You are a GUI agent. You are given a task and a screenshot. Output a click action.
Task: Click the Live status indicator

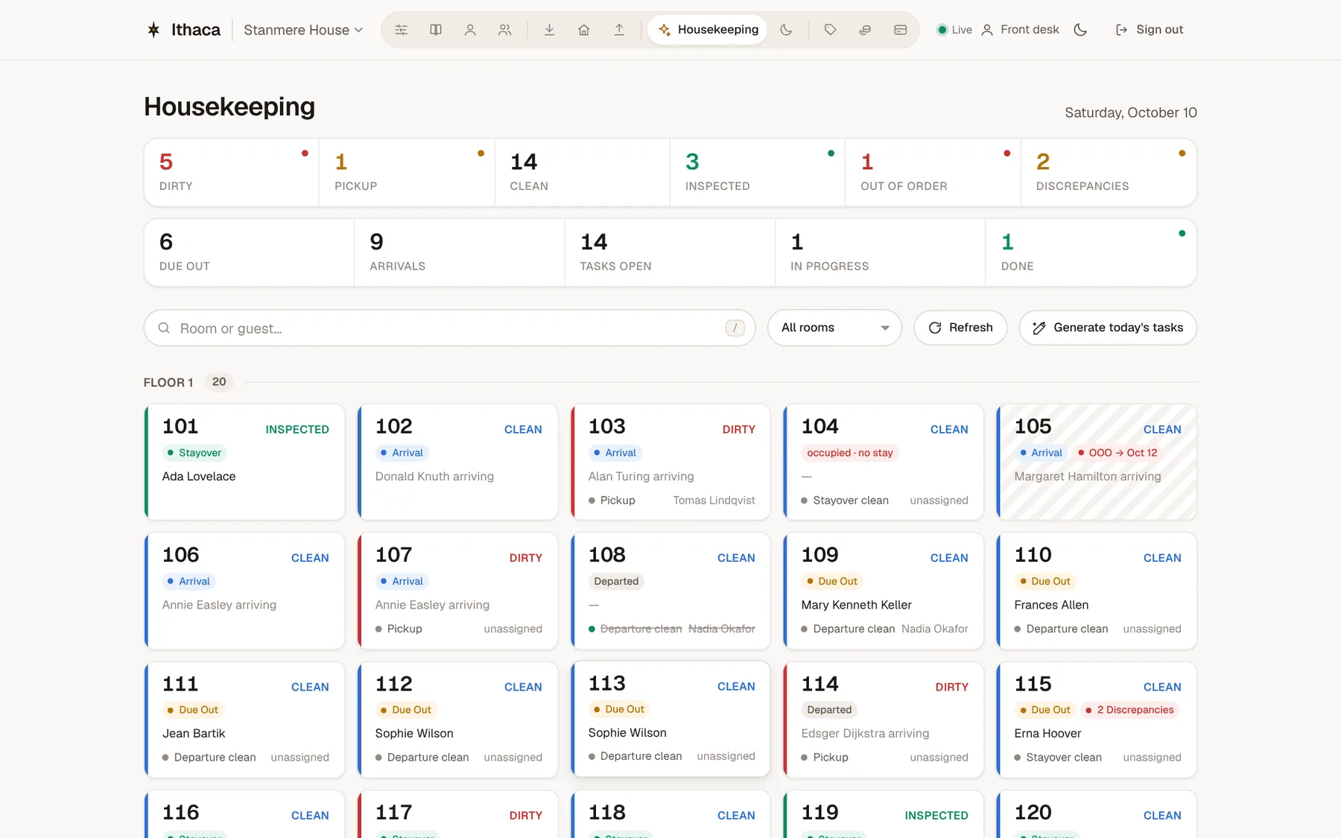tap(954, 30)
